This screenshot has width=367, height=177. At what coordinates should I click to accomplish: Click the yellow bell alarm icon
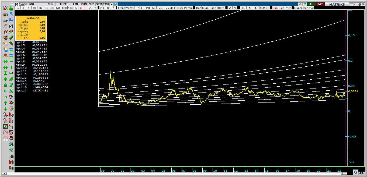point(5,55)
